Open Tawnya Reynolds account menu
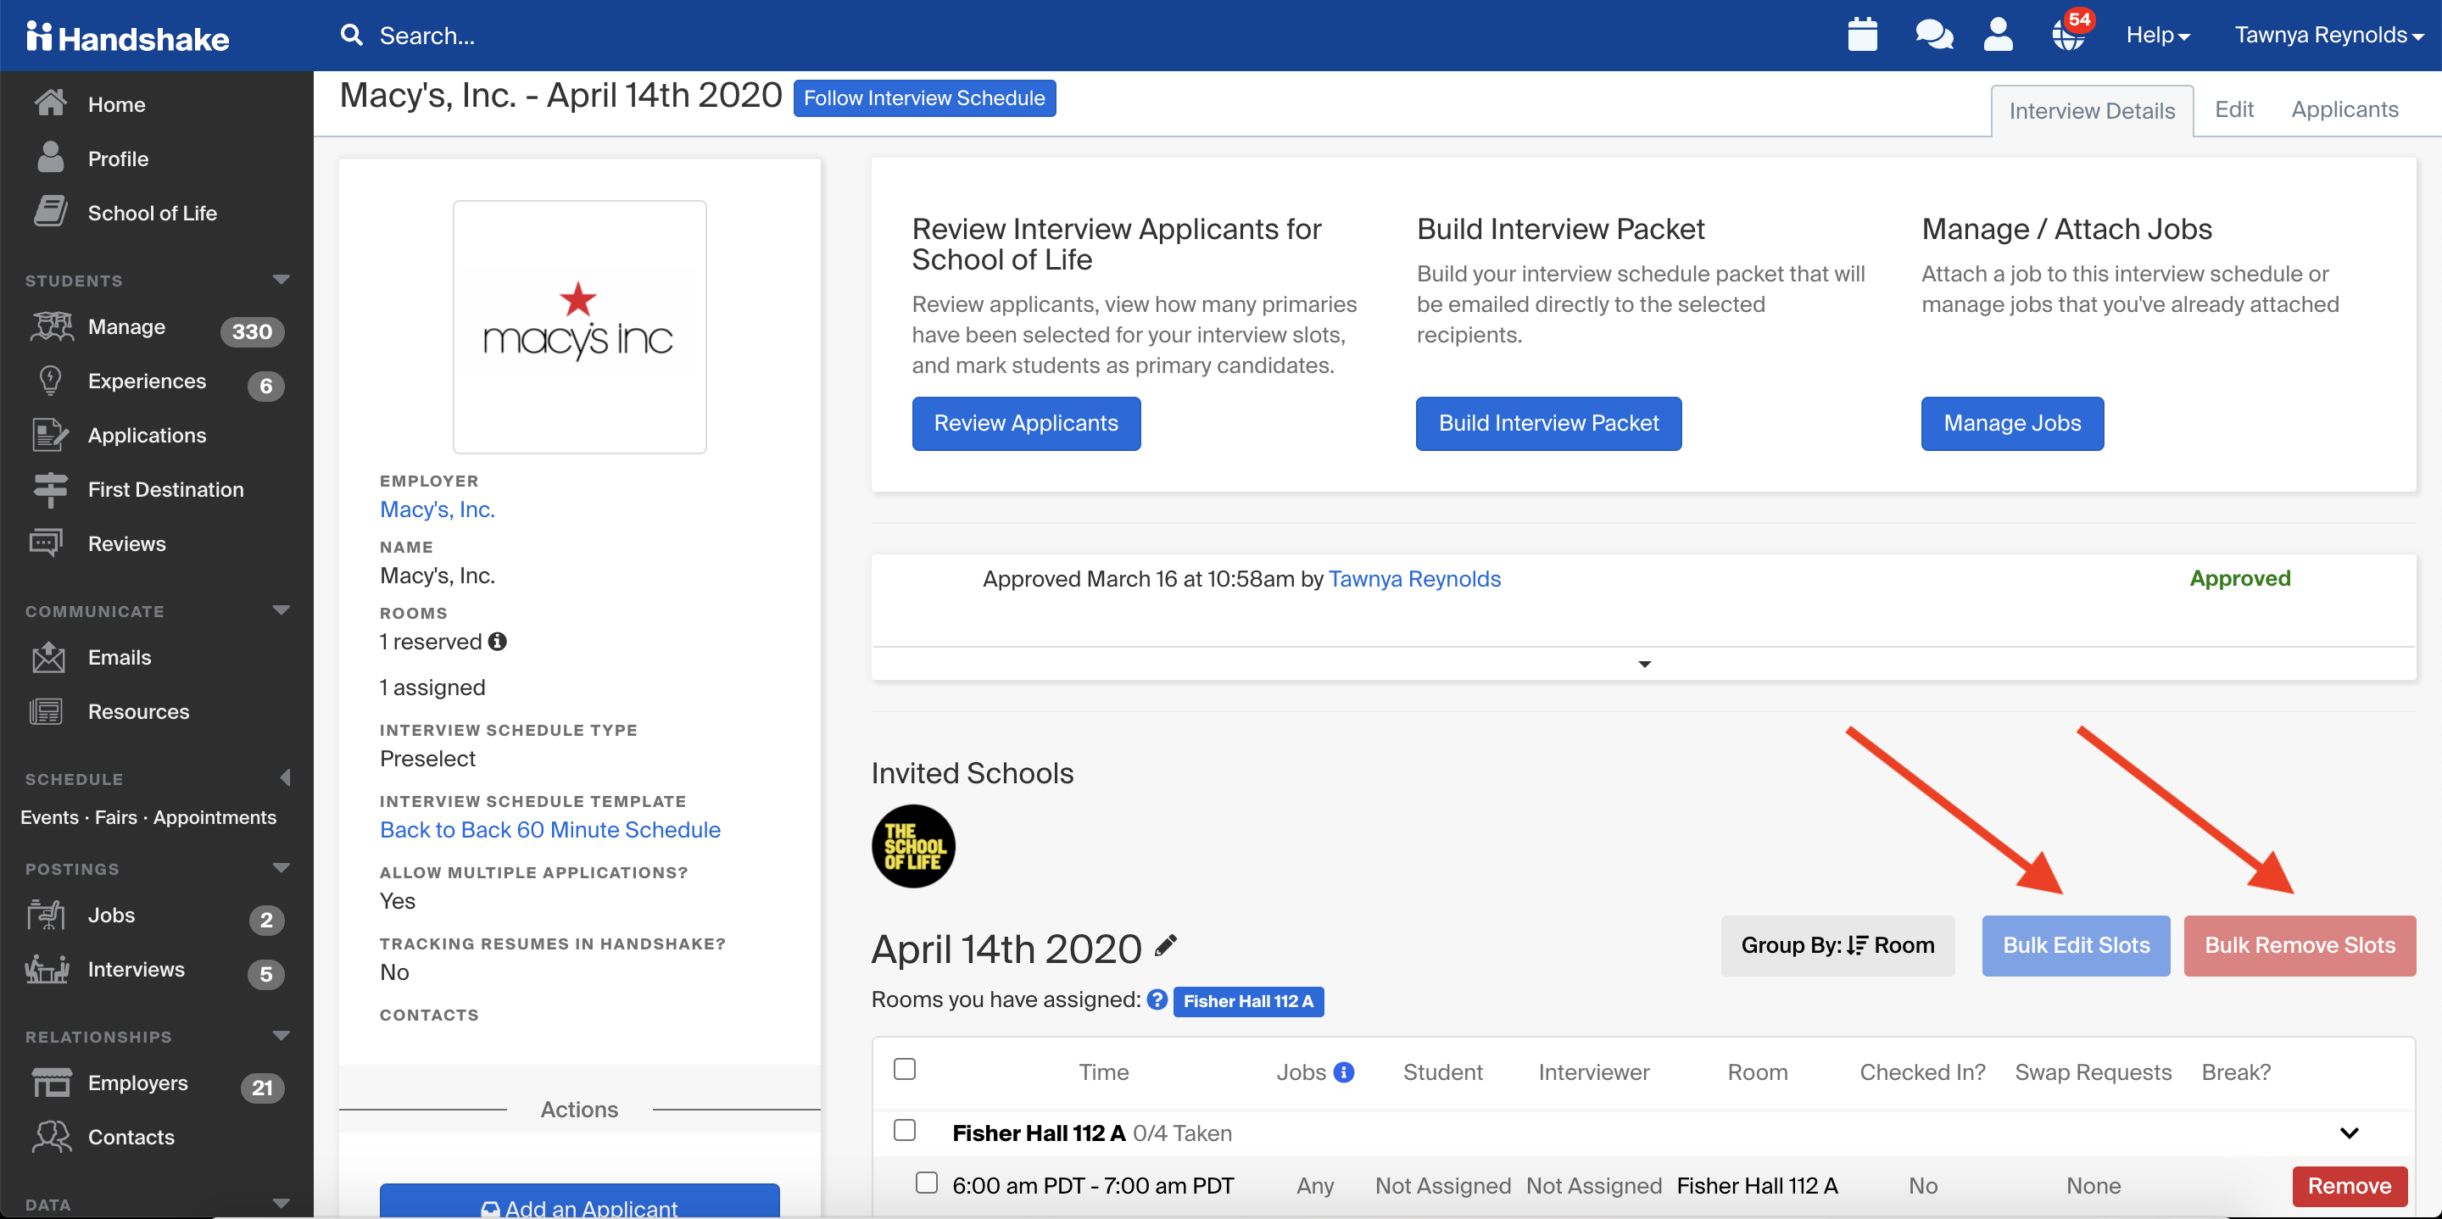Viewport: 2442px width, 1219px height. [2328, 35]
